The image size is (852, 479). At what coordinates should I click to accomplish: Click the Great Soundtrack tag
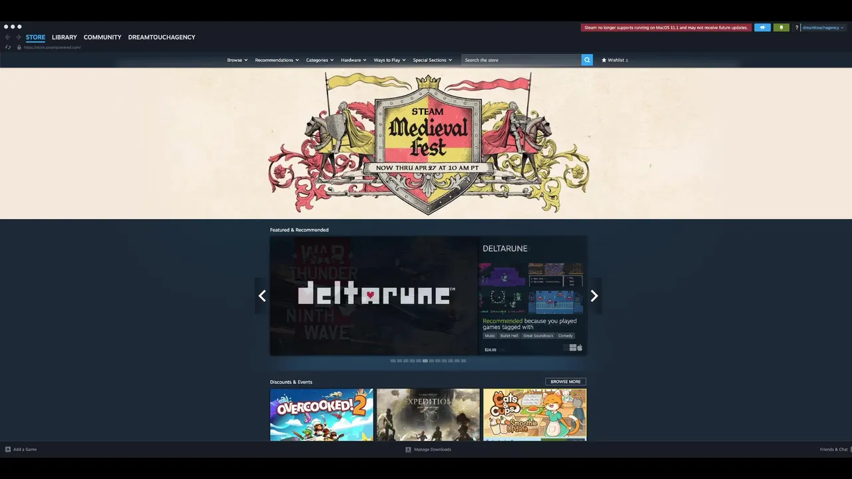[x=538, y=335]
